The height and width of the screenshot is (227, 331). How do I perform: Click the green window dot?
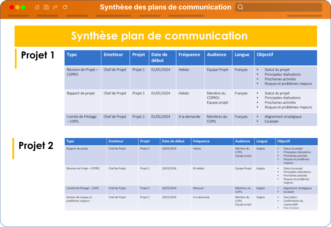[x=23, y=7]
